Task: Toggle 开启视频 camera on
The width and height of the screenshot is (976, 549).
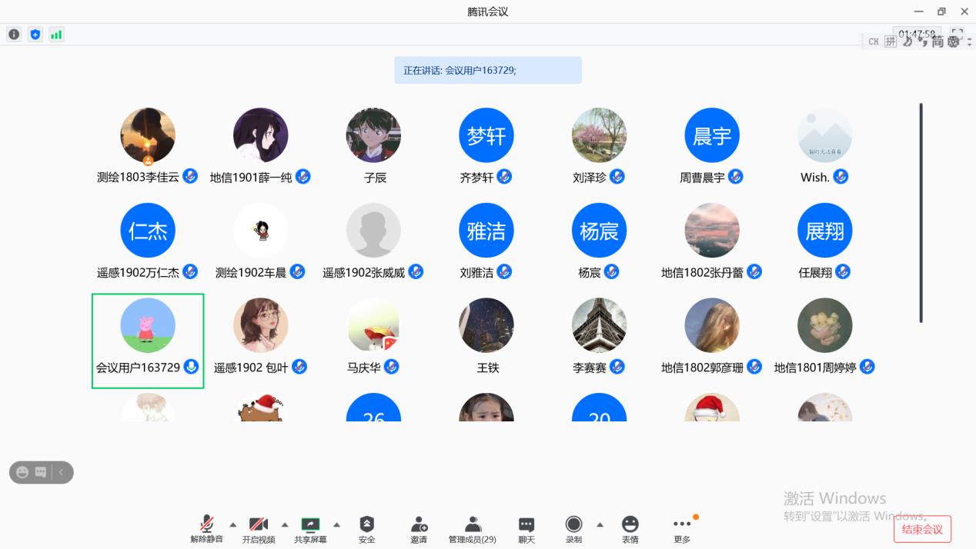Action: (259, 525)
